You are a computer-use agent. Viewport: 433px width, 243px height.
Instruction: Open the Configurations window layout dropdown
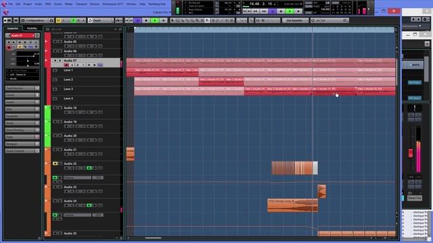pos(38,20)
